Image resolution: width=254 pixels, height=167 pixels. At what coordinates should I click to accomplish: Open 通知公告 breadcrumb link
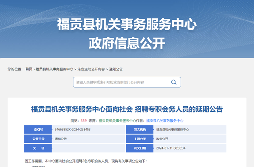pos(116,69)
